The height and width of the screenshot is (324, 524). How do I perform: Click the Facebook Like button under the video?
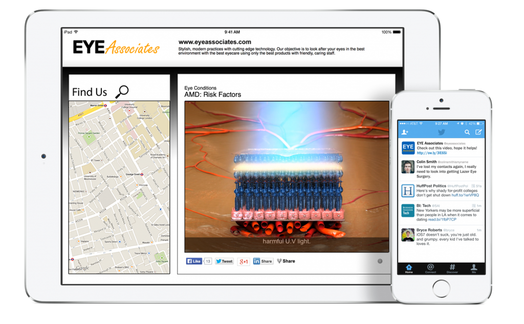[x=194, y=261]
